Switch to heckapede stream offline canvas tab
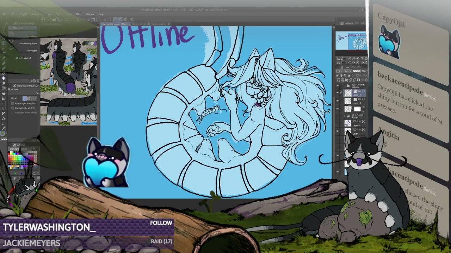The width and height of the screenshot is (451, 253). tap(115, 24)
